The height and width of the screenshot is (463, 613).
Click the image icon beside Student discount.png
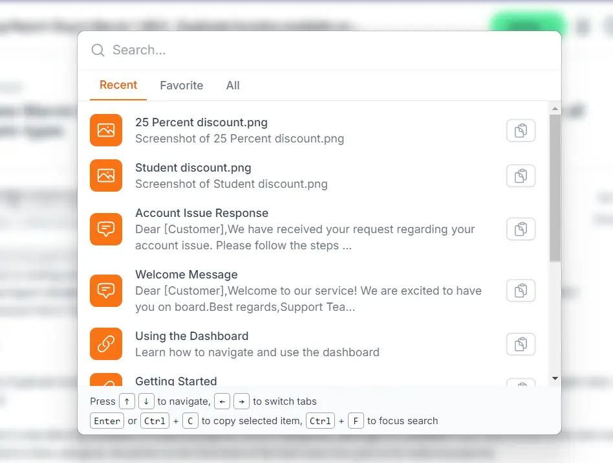(106, 175)
